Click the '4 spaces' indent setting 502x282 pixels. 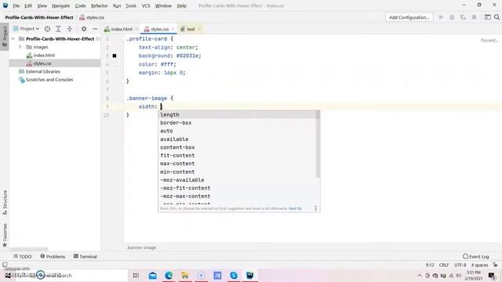tap(479, 265)
